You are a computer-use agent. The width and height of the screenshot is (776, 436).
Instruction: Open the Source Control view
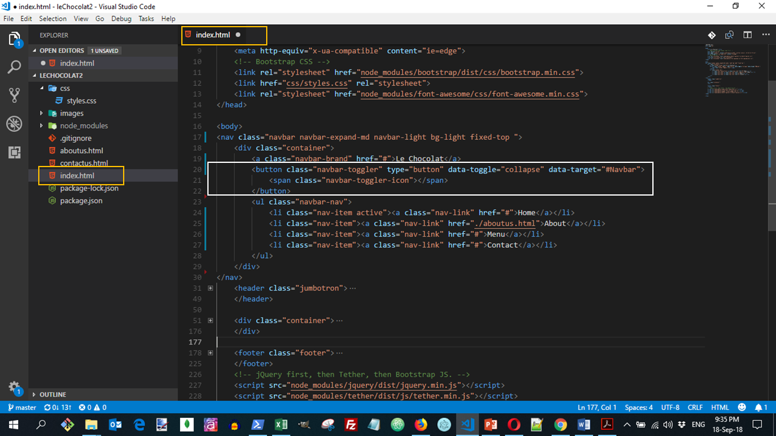[x=14, y=95]
